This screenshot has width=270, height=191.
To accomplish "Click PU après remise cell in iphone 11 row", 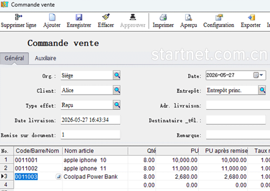I will coord(223,168).
